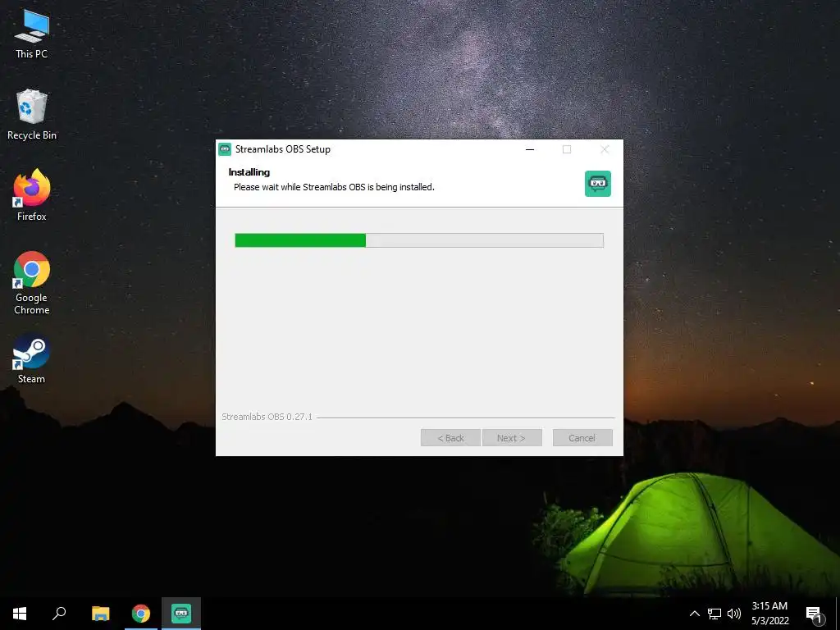Screen dimensions: 840x630
Task: Show hidden system tray icons
Action: pos(694,614)
